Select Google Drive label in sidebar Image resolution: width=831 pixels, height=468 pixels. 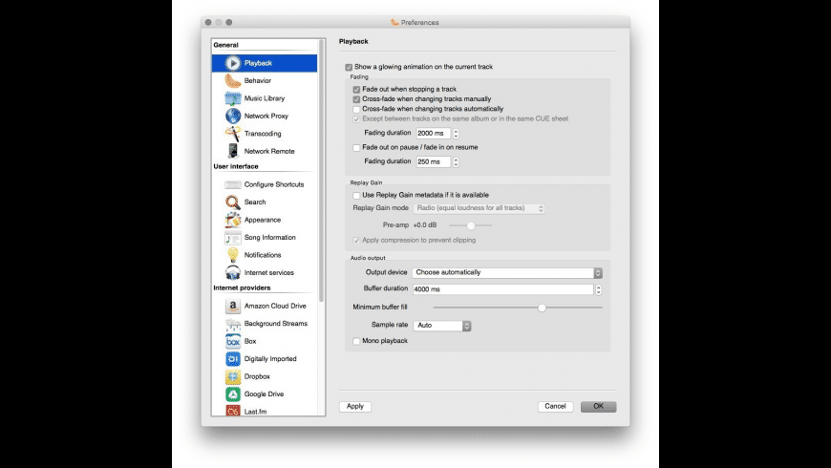coord(264,394)
